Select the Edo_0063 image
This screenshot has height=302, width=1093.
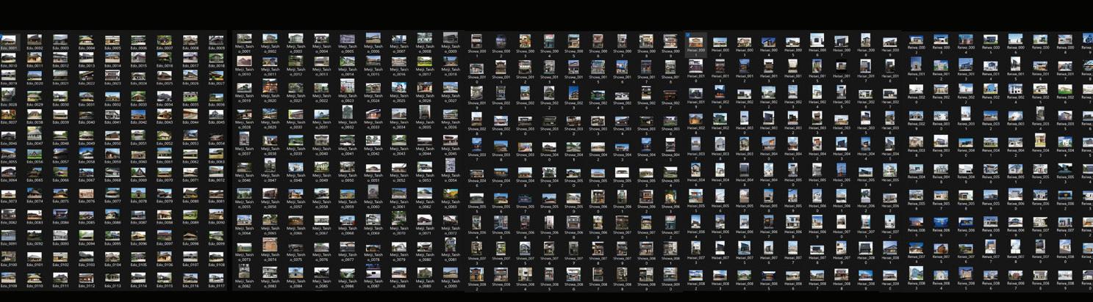coord(216,153)
